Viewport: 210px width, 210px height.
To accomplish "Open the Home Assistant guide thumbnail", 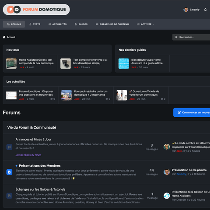I will click(x=124, y=63).
